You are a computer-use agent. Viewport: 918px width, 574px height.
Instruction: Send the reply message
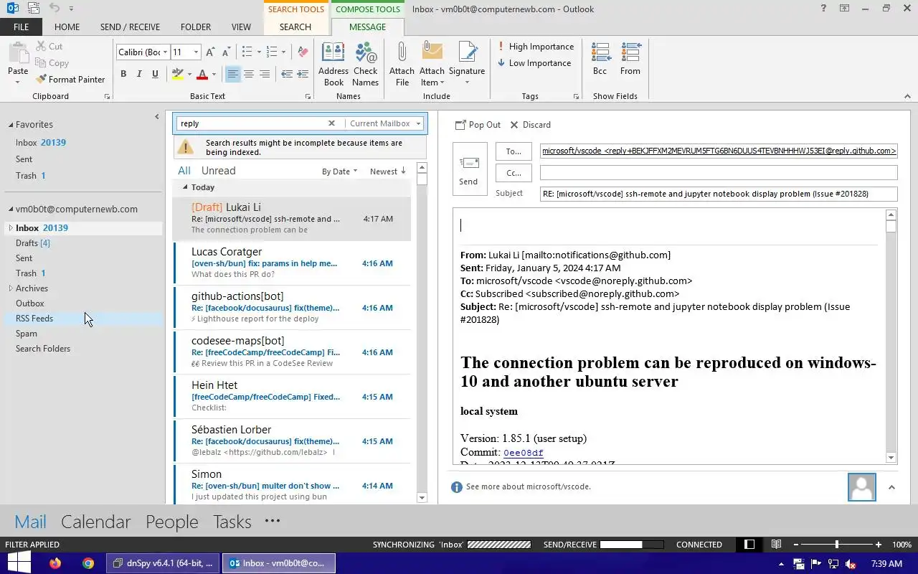coord(468,169)
